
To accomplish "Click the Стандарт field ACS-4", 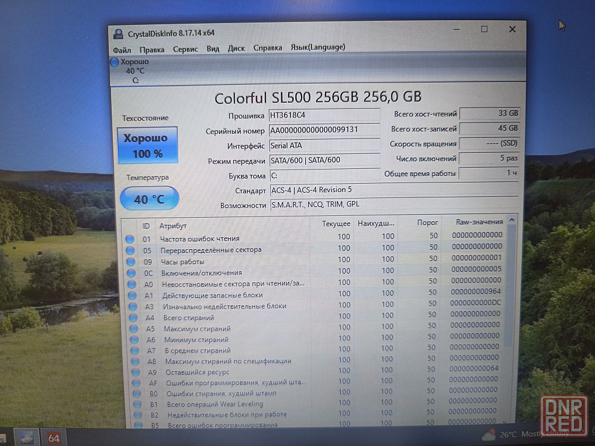I will [x=394, y=190].
